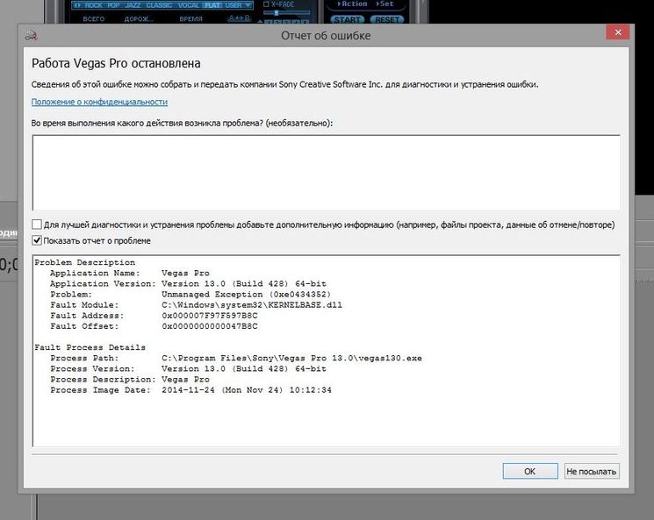Click the 'Работа Vegas Pro остановлена' heading
The image size is (654, 520).
pos(116,63)
